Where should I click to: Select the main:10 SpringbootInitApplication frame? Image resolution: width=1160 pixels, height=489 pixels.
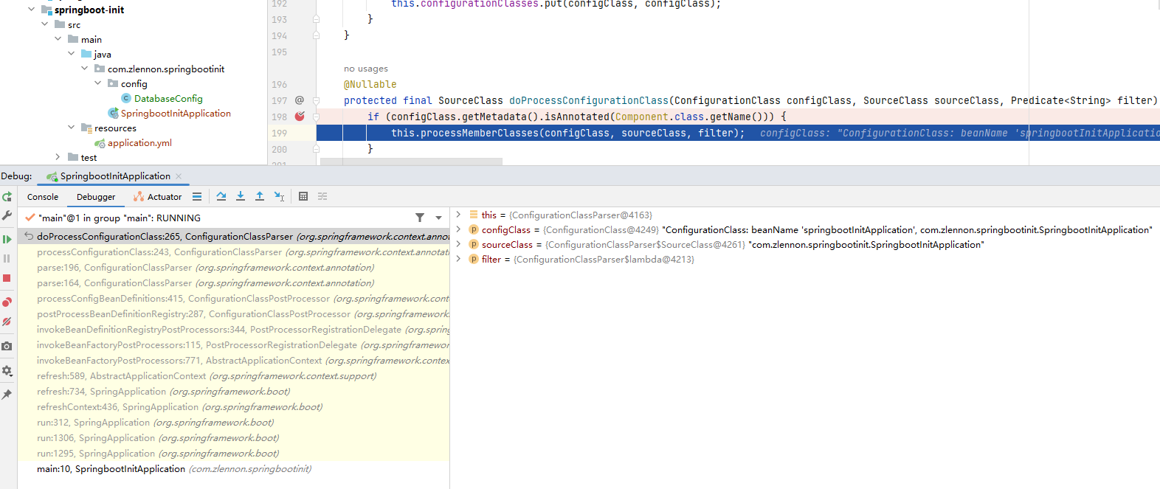[x=233, y=469]
